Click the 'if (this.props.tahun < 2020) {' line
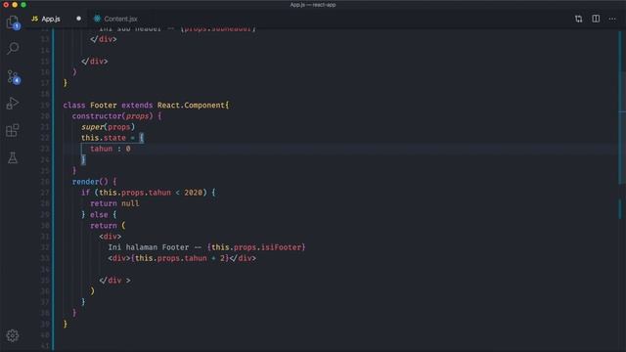The width and height of the screenshot is (626, 352). (149, 193)
